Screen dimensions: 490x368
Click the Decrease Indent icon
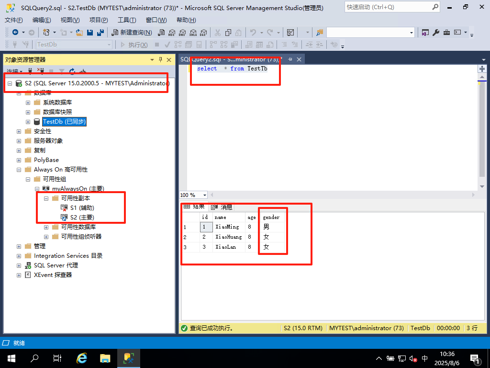point(309,45)
